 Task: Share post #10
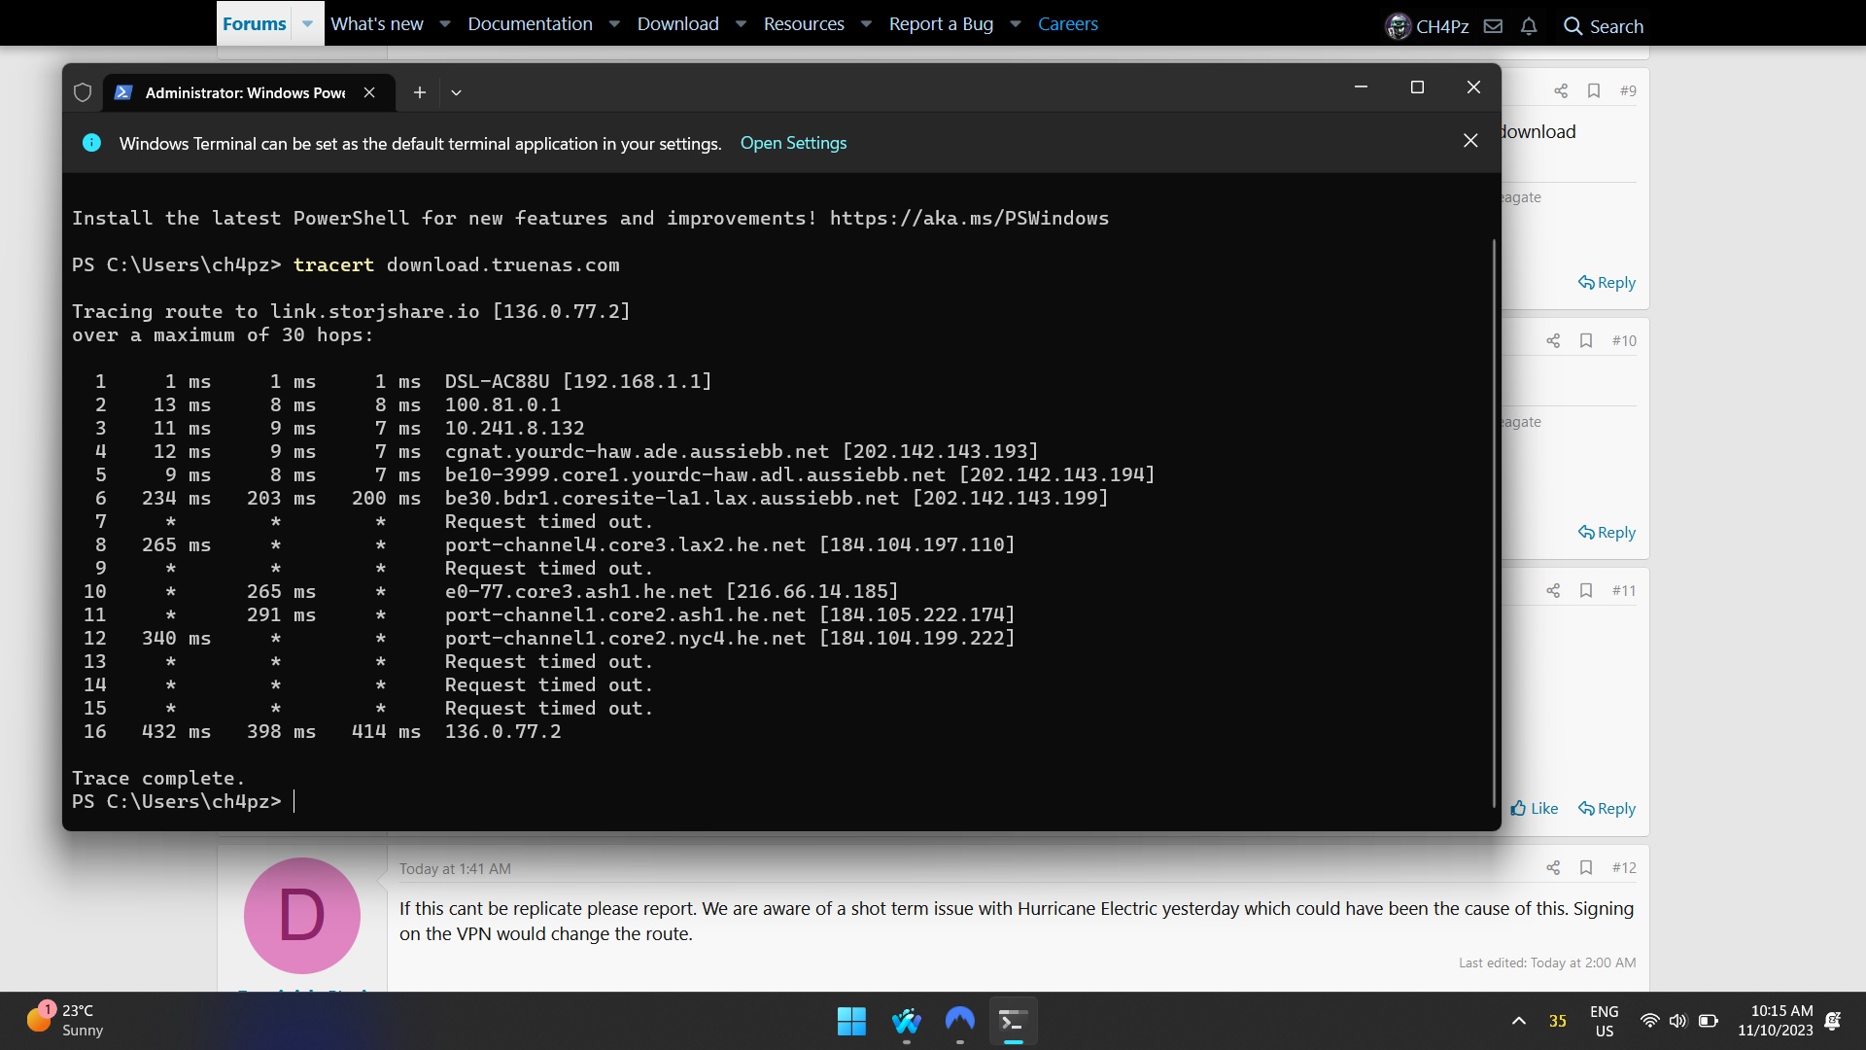(1553, 340)
